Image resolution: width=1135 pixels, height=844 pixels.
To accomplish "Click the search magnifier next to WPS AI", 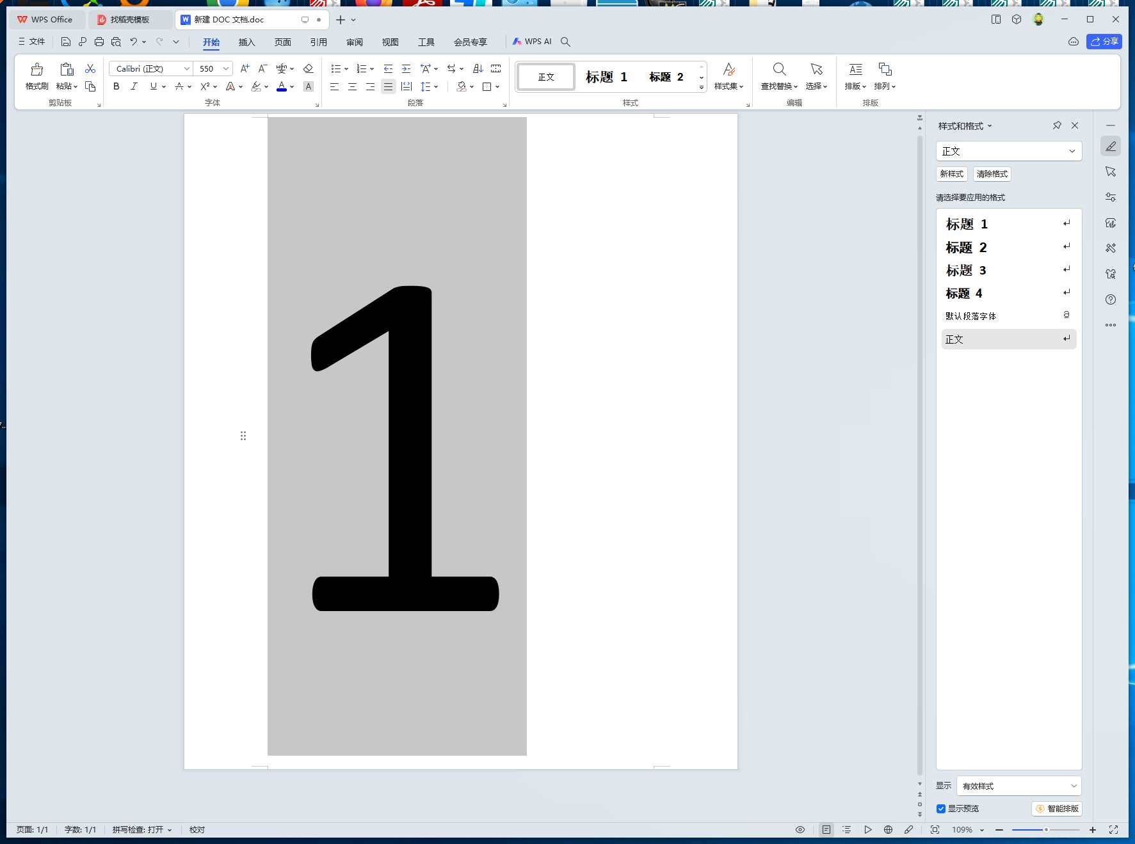I will (565, 42).
